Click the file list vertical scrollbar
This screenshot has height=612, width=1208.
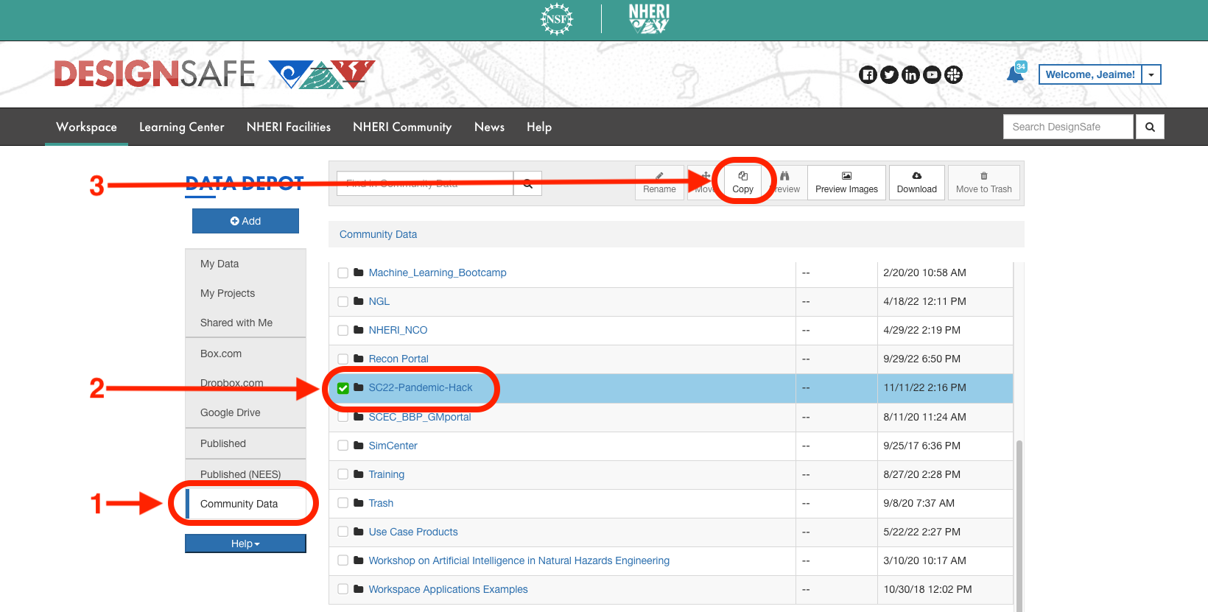click(1019, 526)
